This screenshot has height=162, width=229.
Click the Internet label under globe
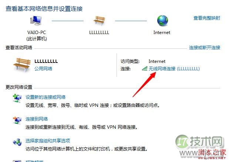pos(162,33)
